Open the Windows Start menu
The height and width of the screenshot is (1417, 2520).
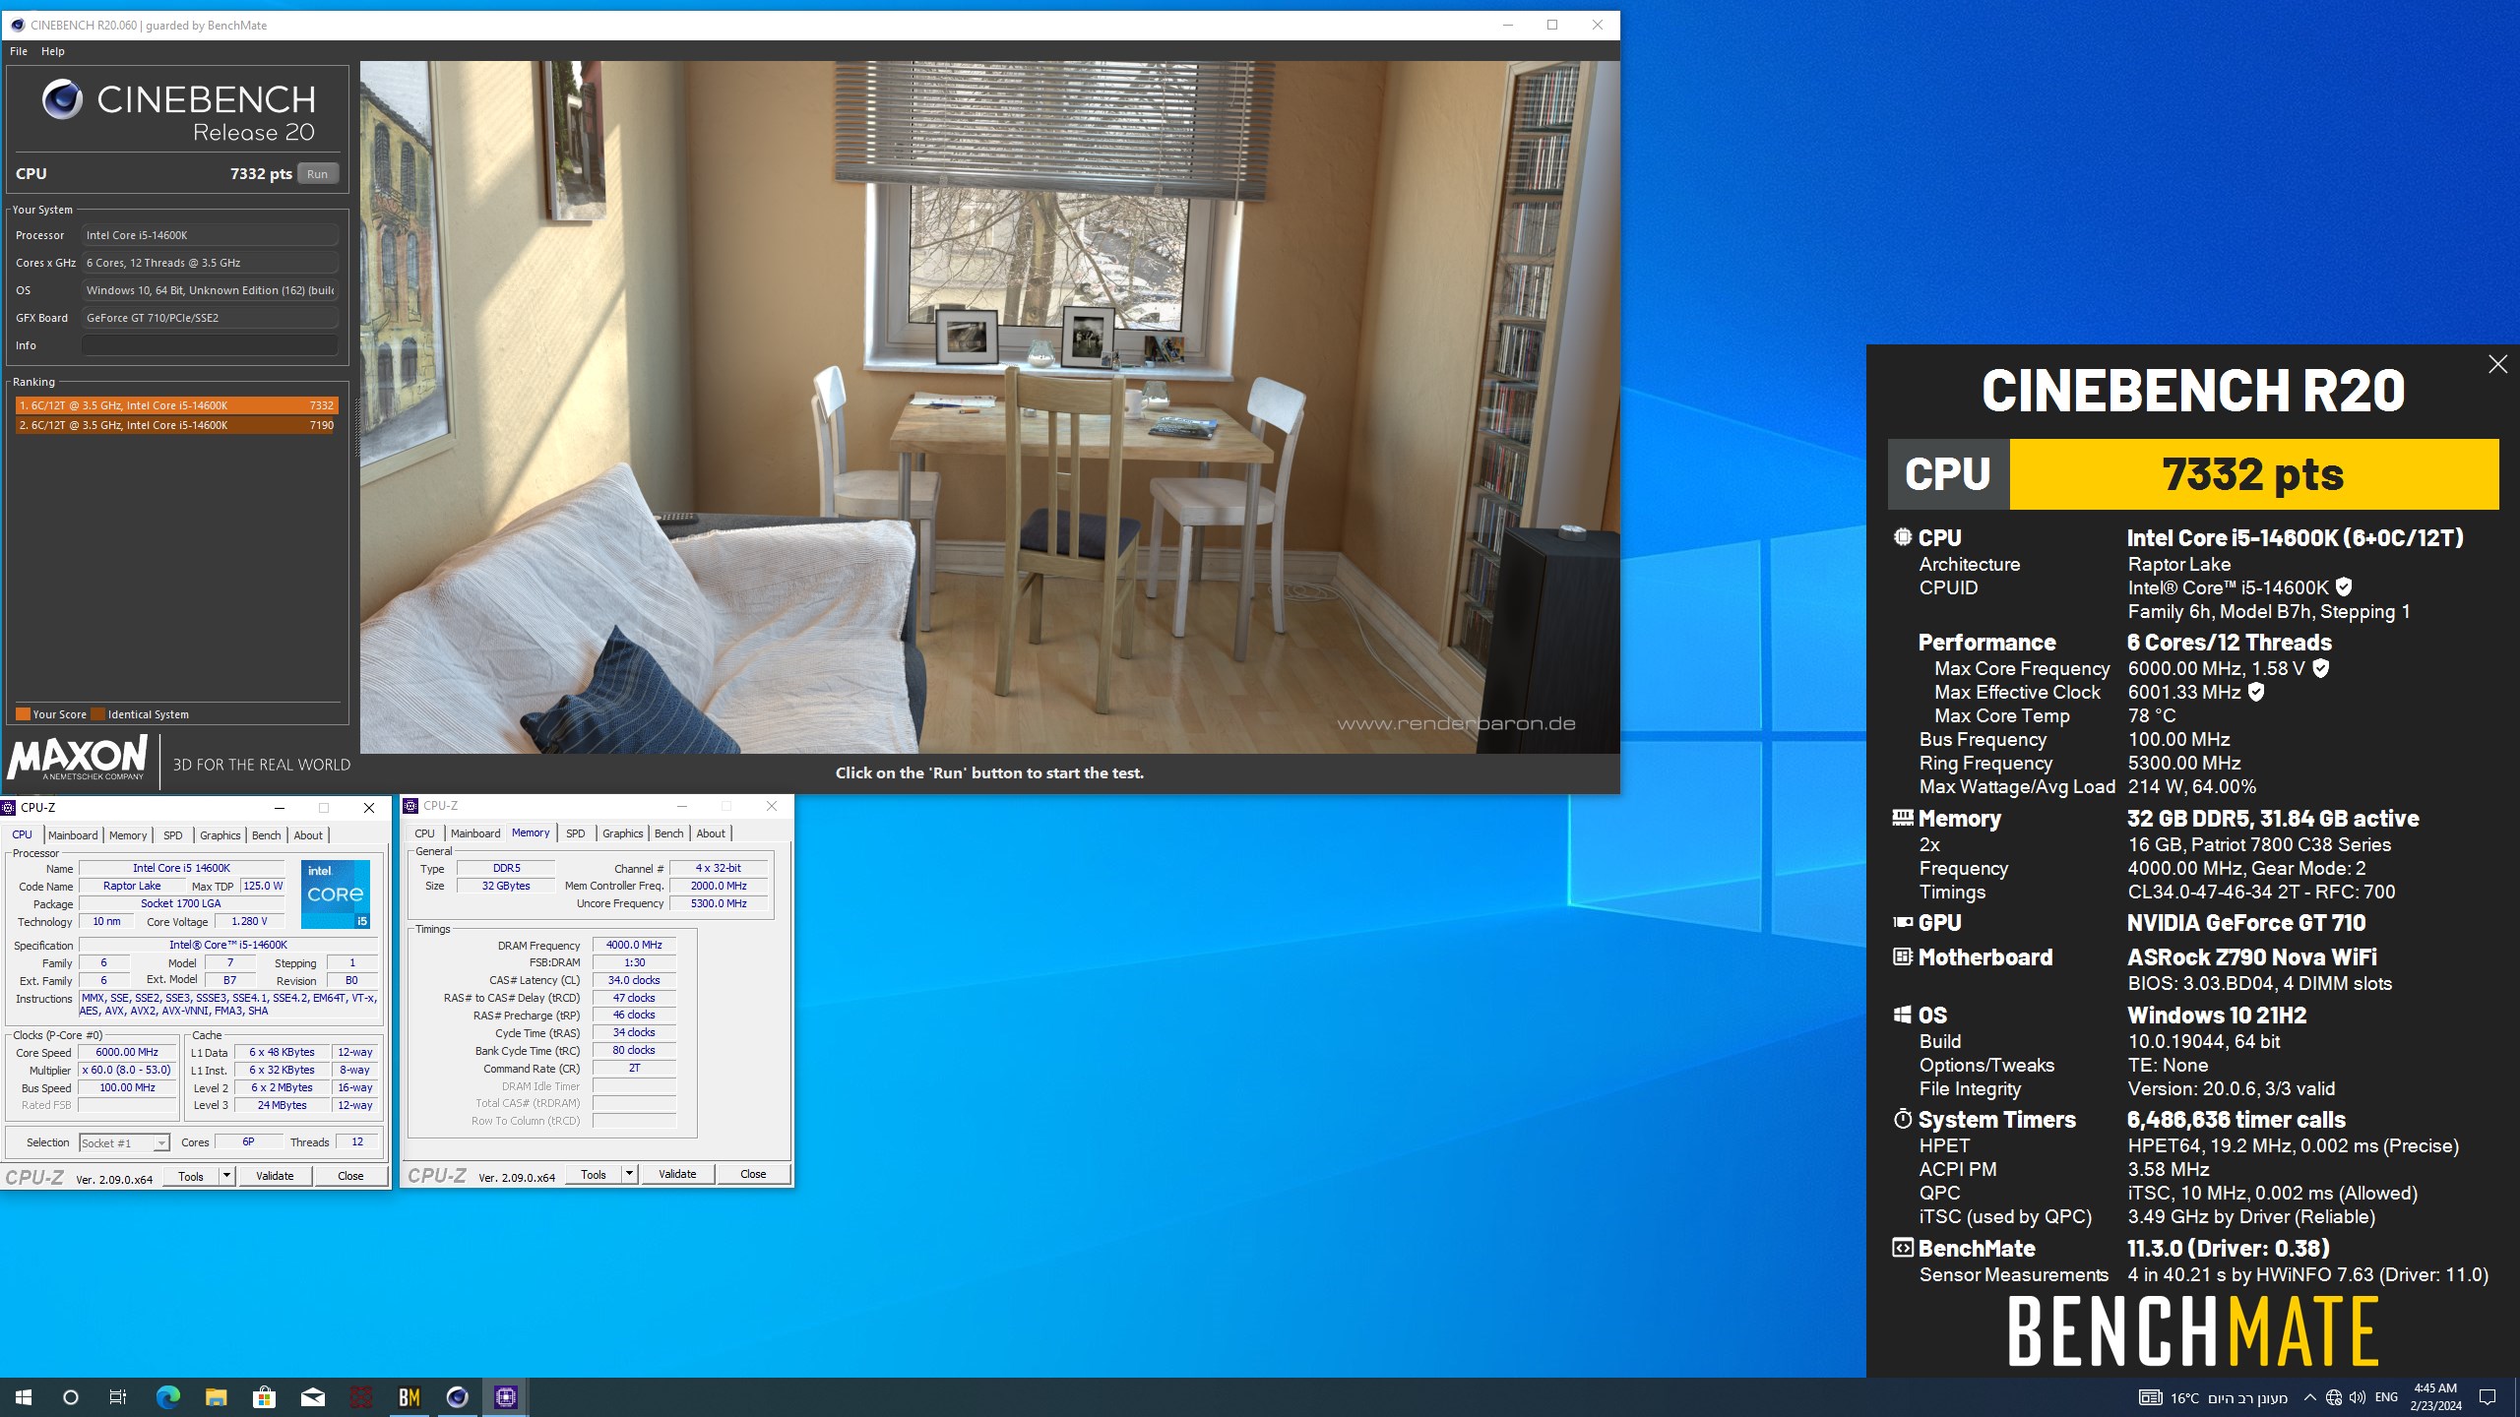(24, 1396)
